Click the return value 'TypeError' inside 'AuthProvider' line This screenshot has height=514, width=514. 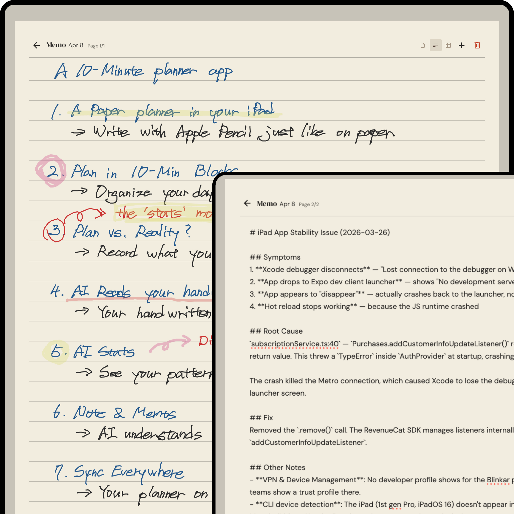382,356
